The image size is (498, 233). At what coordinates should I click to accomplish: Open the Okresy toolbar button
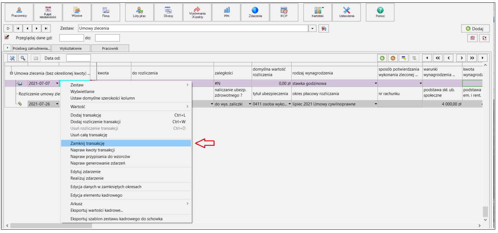pos(168,12)
